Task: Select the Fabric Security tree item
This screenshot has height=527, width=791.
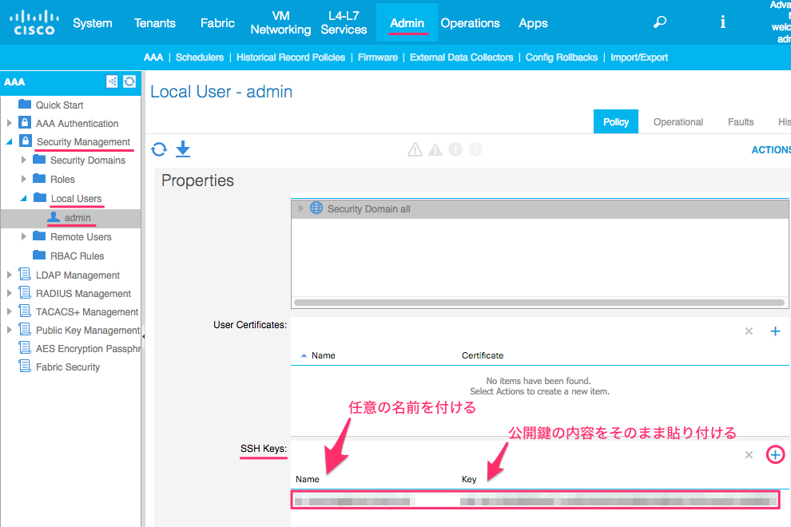Action: click(x=68, y=367)
